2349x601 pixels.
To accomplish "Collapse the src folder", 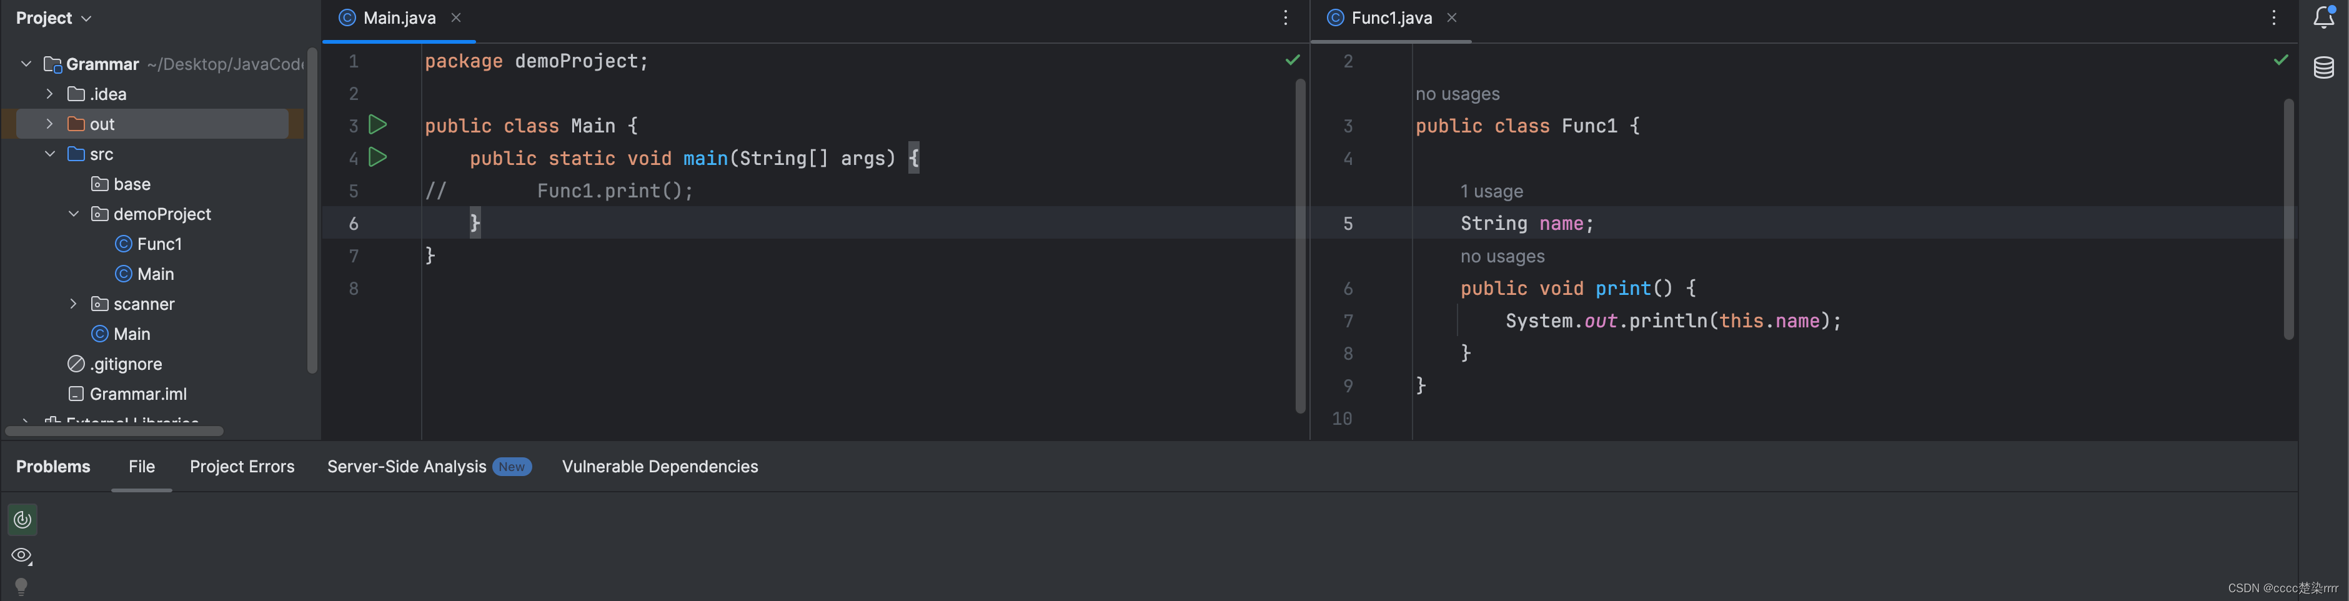I will 50,154.
